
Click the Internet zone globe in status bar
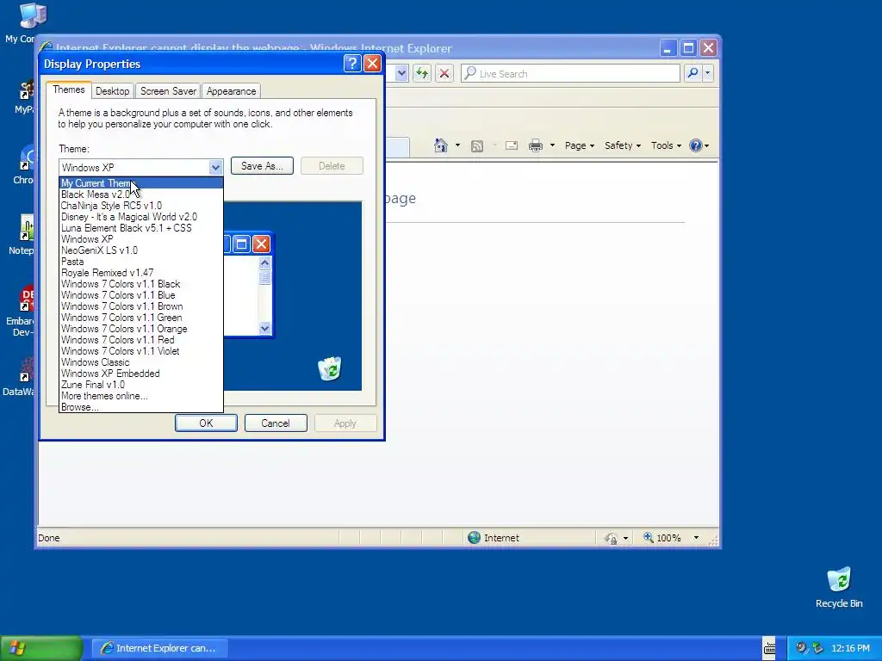[475, 538]
